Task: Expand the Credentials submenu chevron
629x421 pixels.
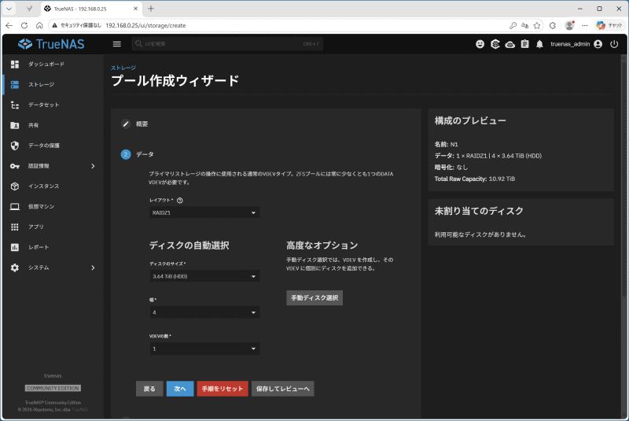Action: (x=93, y=166)
